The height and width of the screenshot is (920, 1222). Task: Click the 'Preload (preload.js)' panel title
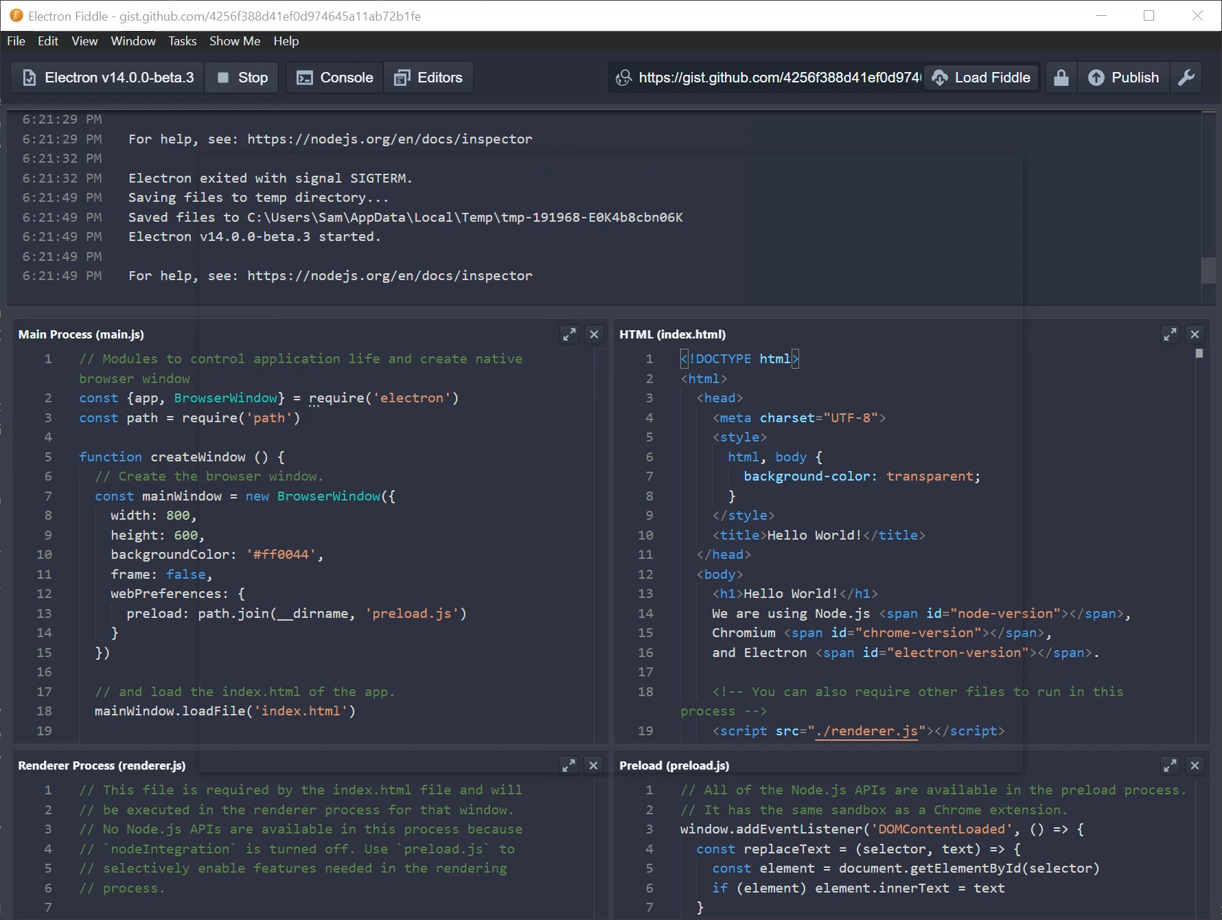(674, 766)
